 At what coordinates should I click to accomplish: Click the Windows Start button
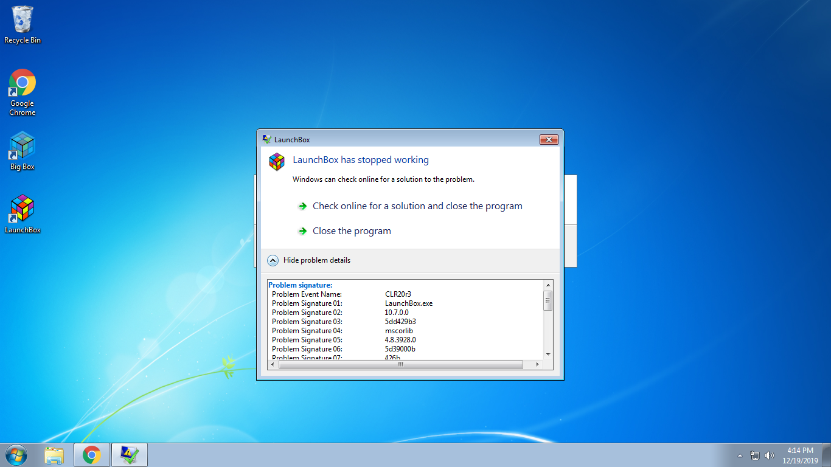16,455
